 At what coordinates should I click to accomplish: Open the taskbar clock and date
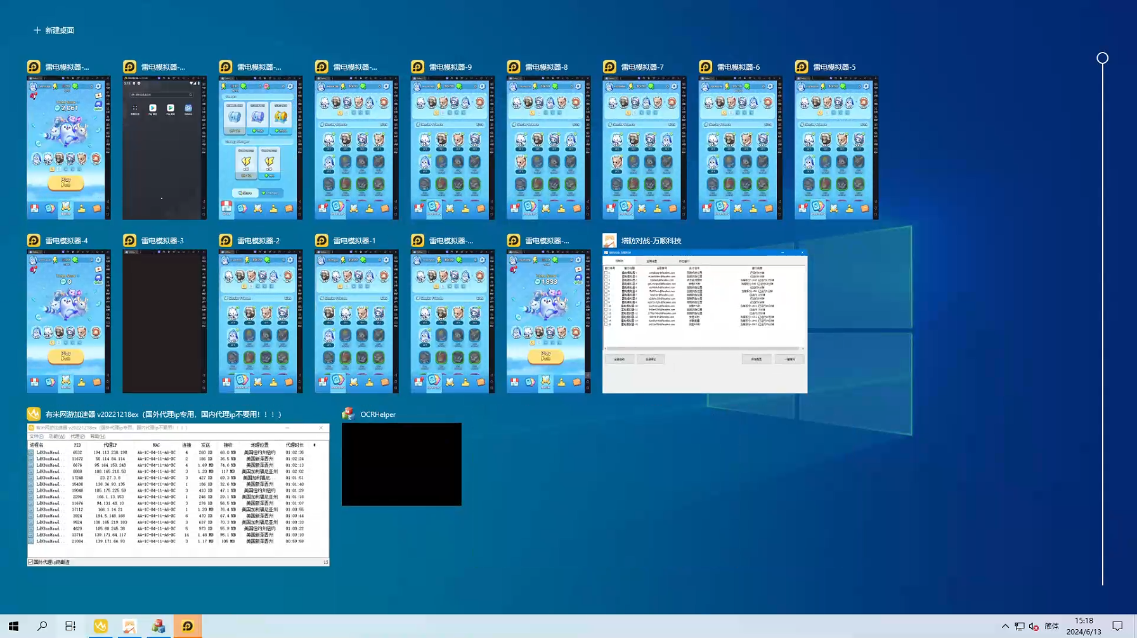(x=1084, y=626)
